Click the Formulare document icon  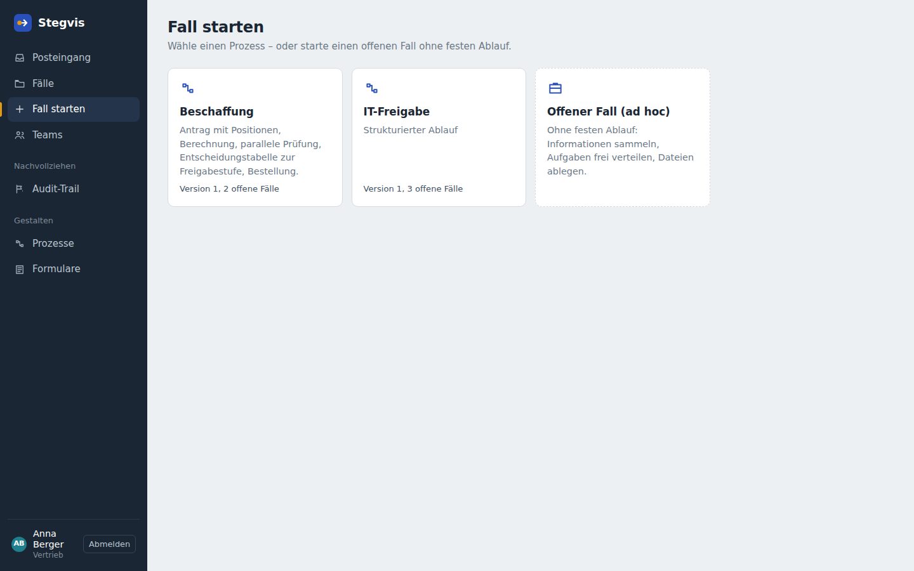pyautogui.click(x=20, y=270)
